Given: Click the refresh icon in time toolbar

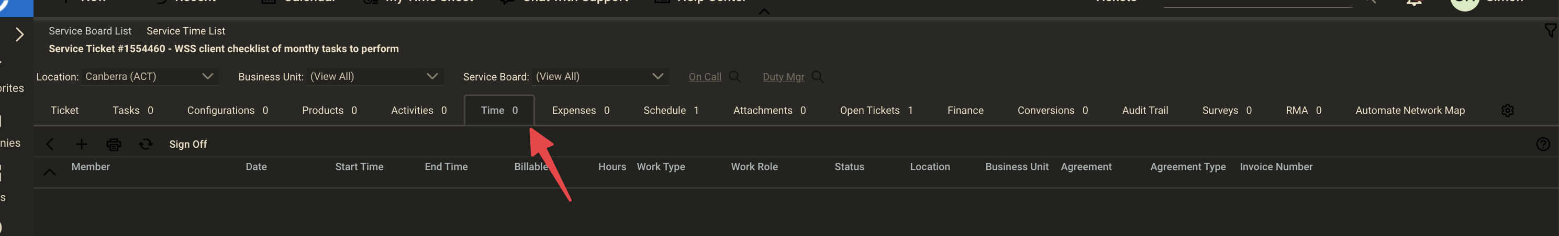Looking at the screenshot, I should 145,144.
